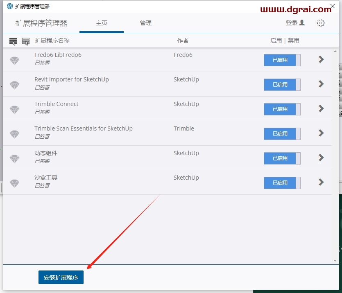Expand details arrow for 动态组件
Image resolution: width=342 pixels, height=293 pixels.
pos(321,158)
